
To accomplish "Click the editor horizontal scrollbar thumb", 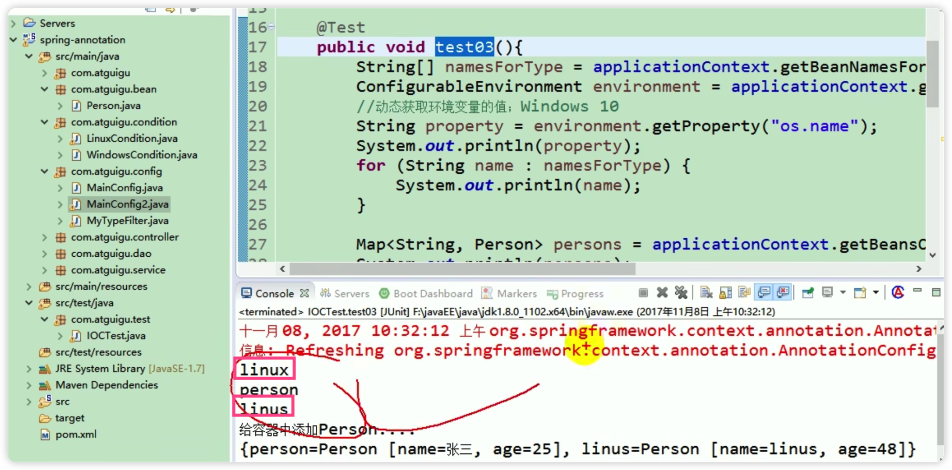I will coord(463,269).
